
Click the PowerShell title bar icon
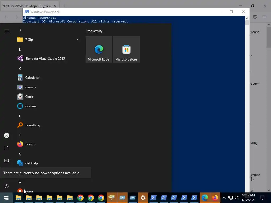(27, 12)
